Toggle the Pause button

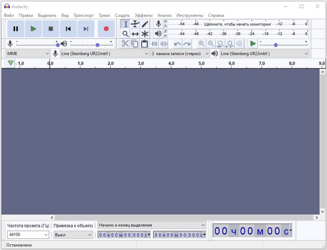[16, 29]
